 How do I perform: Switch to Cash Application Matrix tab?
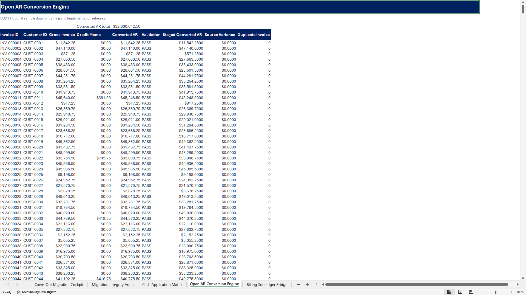pos(162,285)
